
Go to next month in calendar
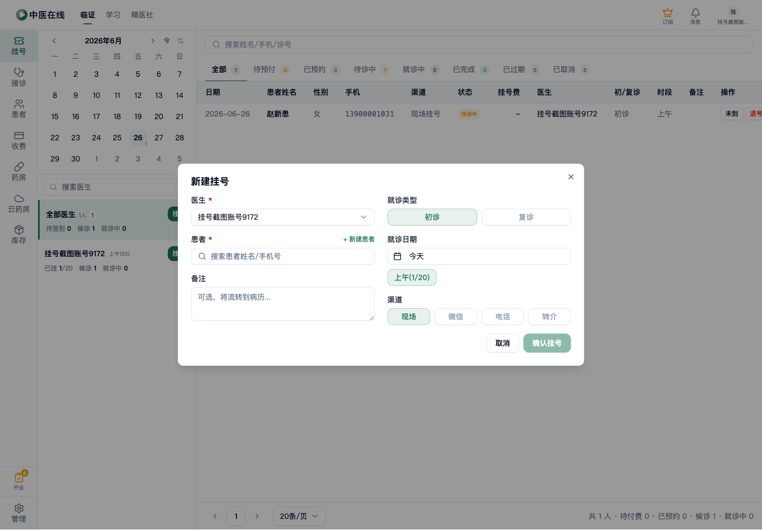click(152, 41)
